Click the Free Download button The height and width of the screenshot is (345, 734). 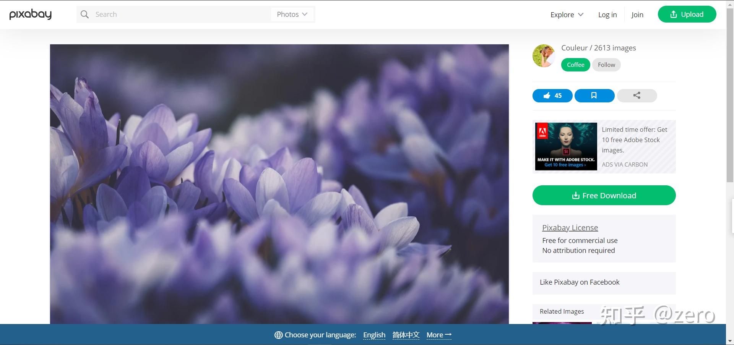tap(604, 195)
